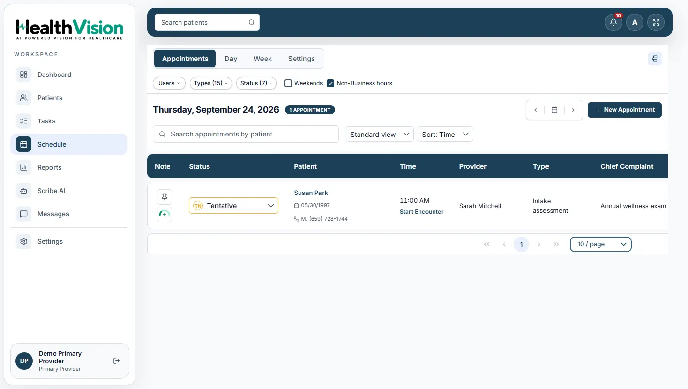Switch to the Week tab
688x389 pixels.
[x=263, y=59]
